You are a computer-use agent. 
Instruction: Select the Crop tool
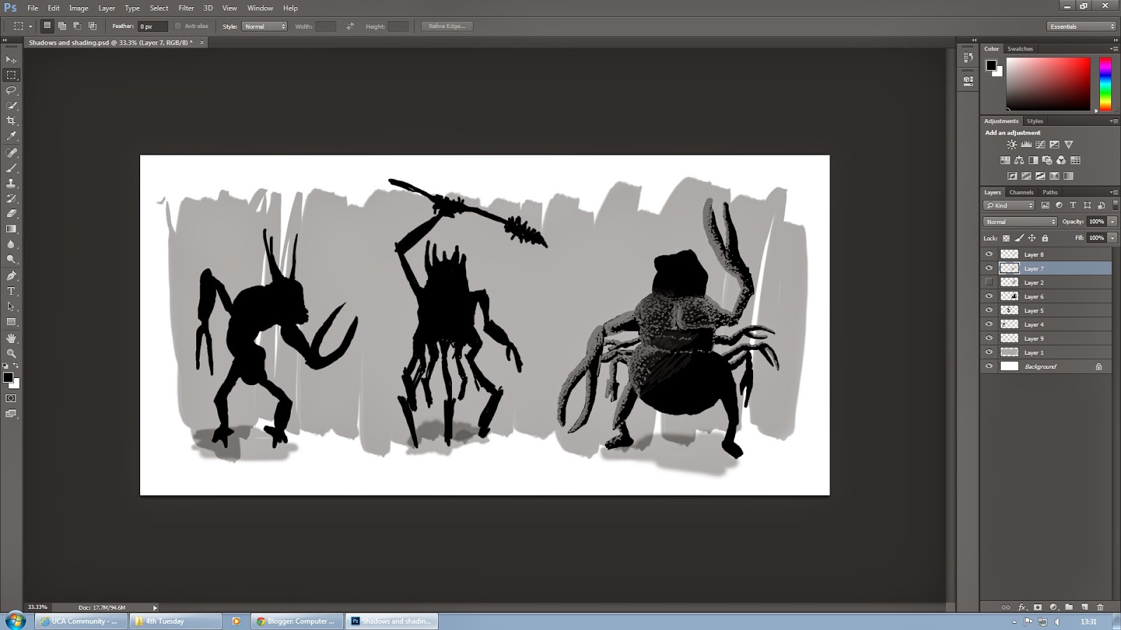pos(11,121)
